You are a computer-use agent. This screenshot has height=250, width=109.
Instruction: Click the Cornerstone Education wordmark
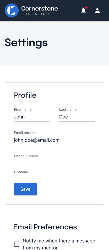[x=40, y=10]
